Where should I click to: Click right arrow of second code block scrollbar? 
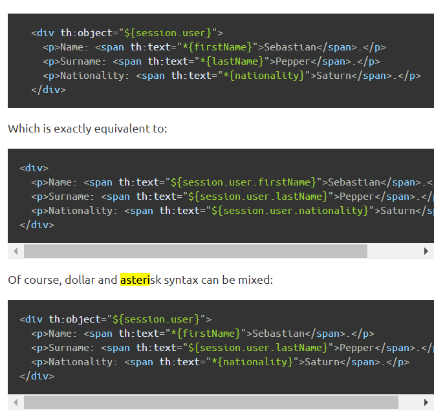[x=426, y=251]
